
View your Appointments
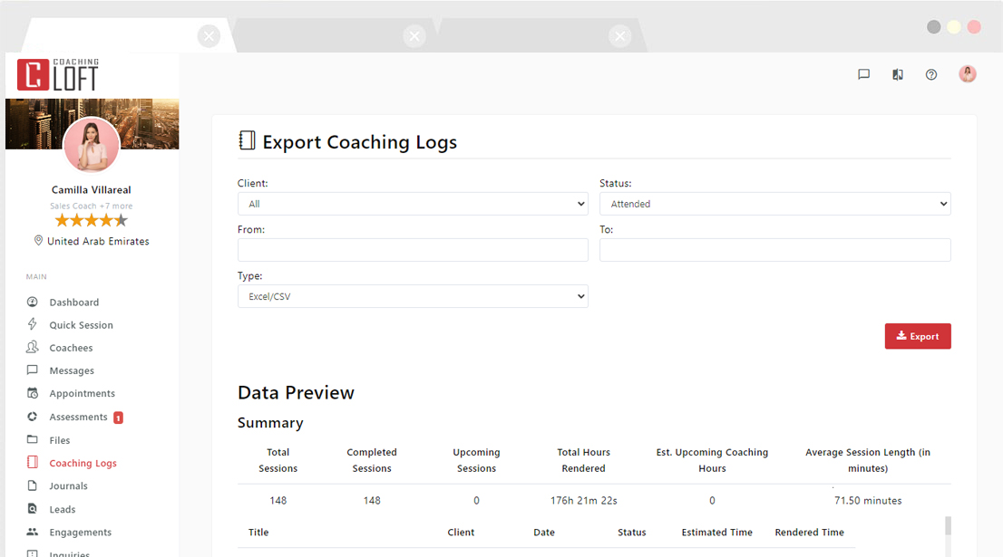pos(84,393)
